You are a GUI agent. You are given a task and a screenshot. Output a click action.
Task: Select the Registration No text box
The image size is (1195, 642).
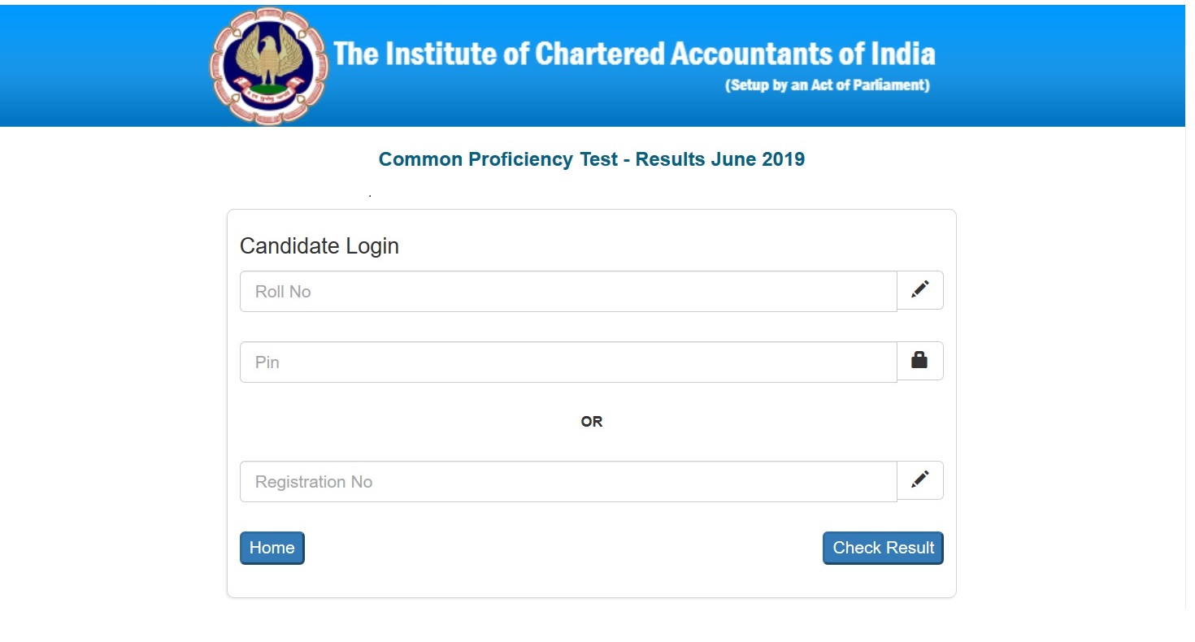click(567, 482)
